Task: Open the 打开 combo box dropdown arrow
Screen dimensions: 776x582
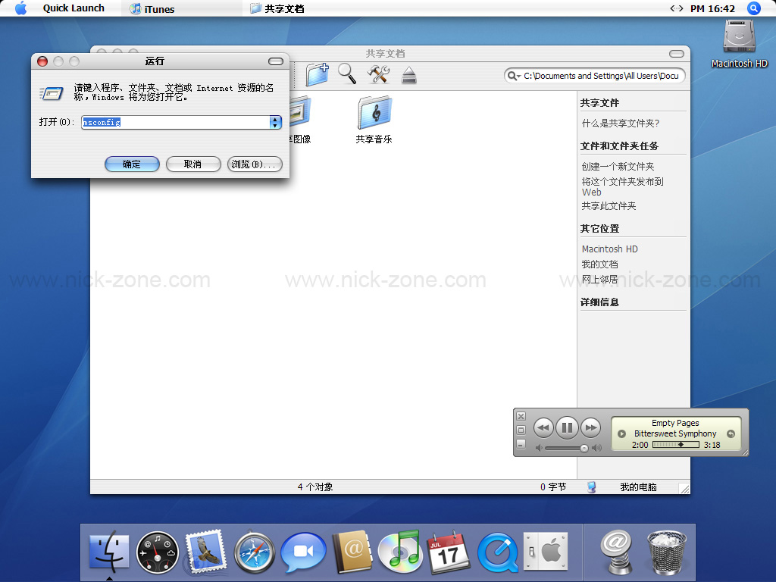Action: 275,122
